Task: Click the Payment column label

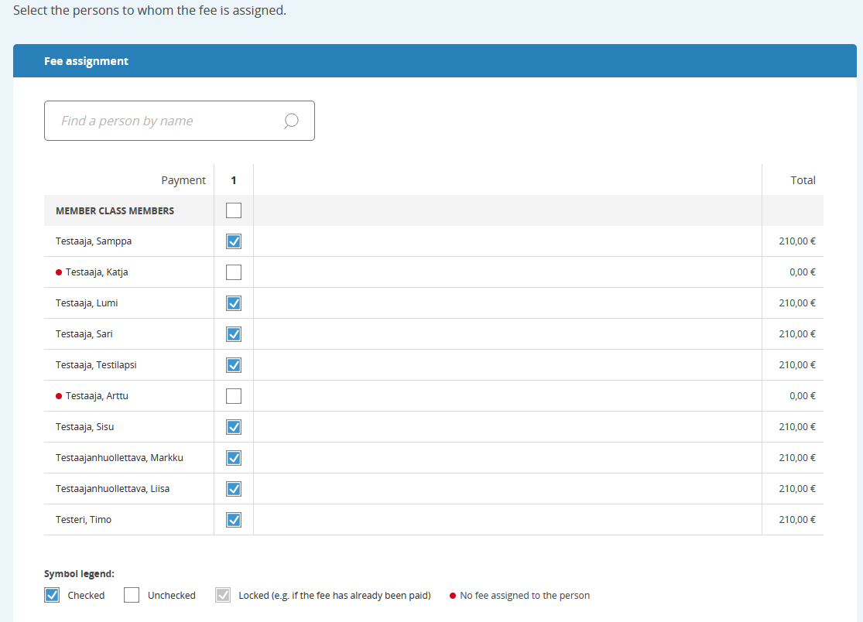Action: [183, 179]
